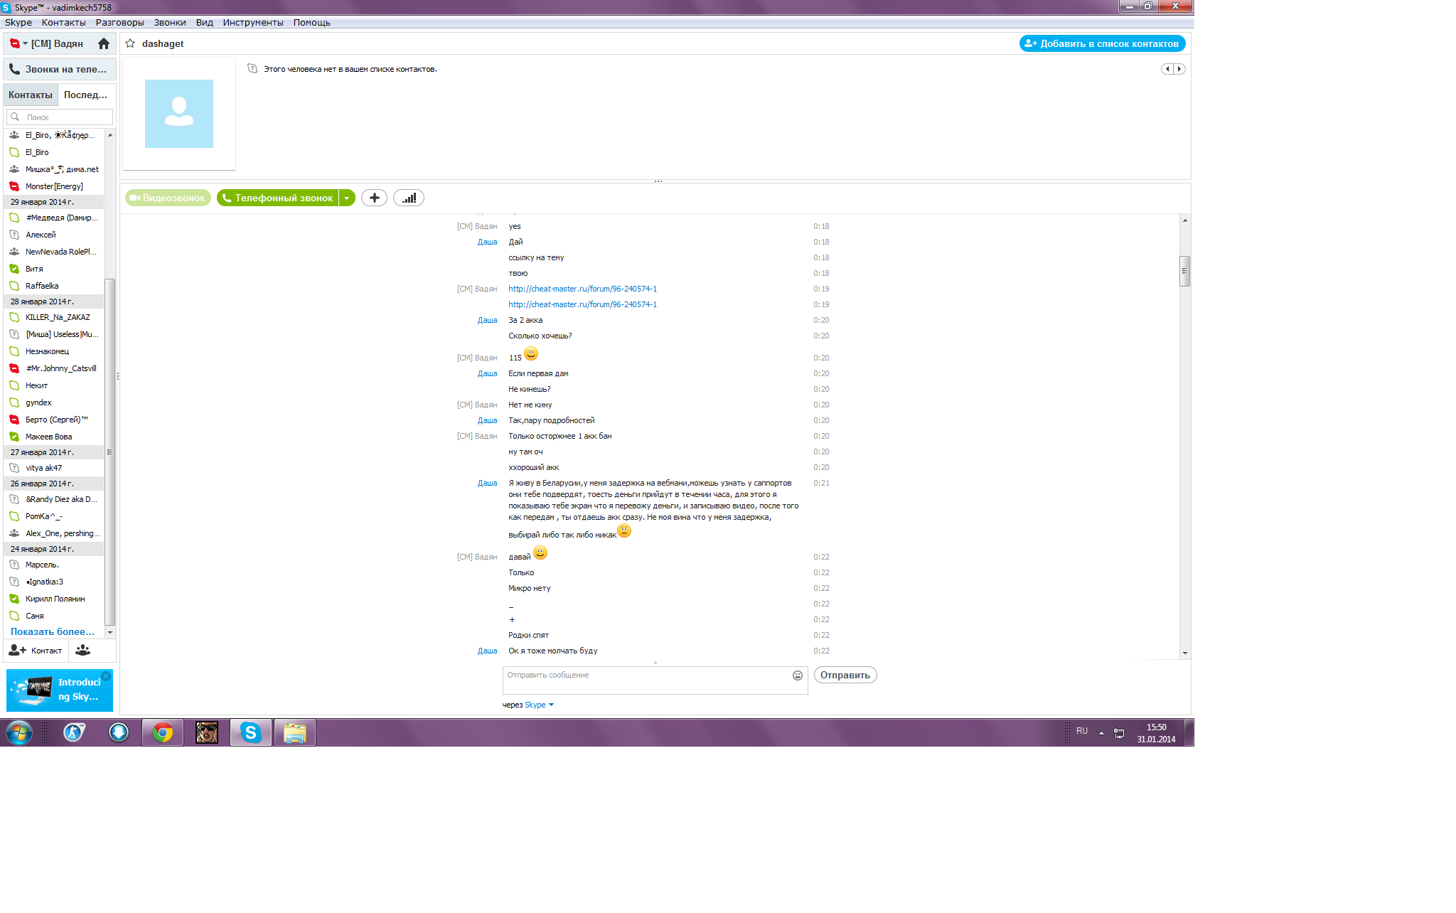The width and height of the screenshot is (1456, 913).
Task: Toggle the next arrow at top right of header
Action: 1179,70
